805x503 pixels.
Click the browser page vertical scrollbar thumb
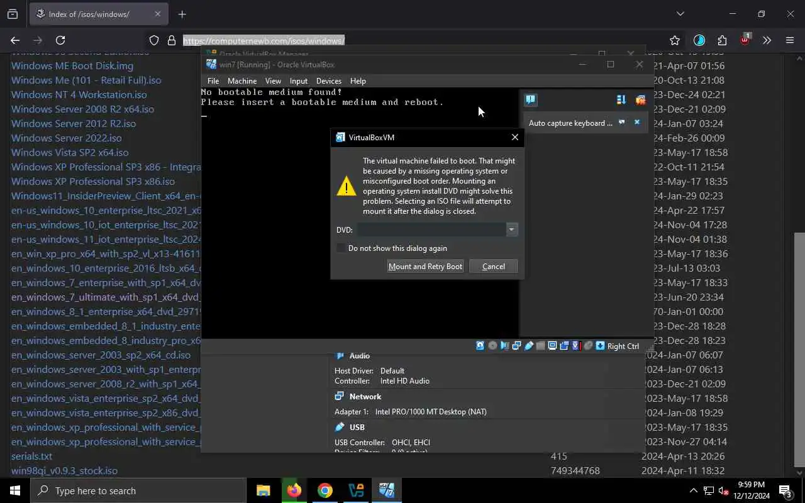pos(799,350)
